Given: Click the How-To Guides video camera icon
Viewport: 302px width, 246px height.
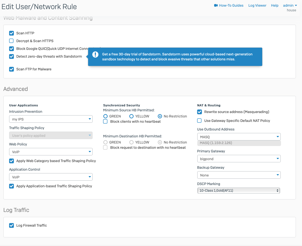Looking at the screenshot, I should point(216,6).
